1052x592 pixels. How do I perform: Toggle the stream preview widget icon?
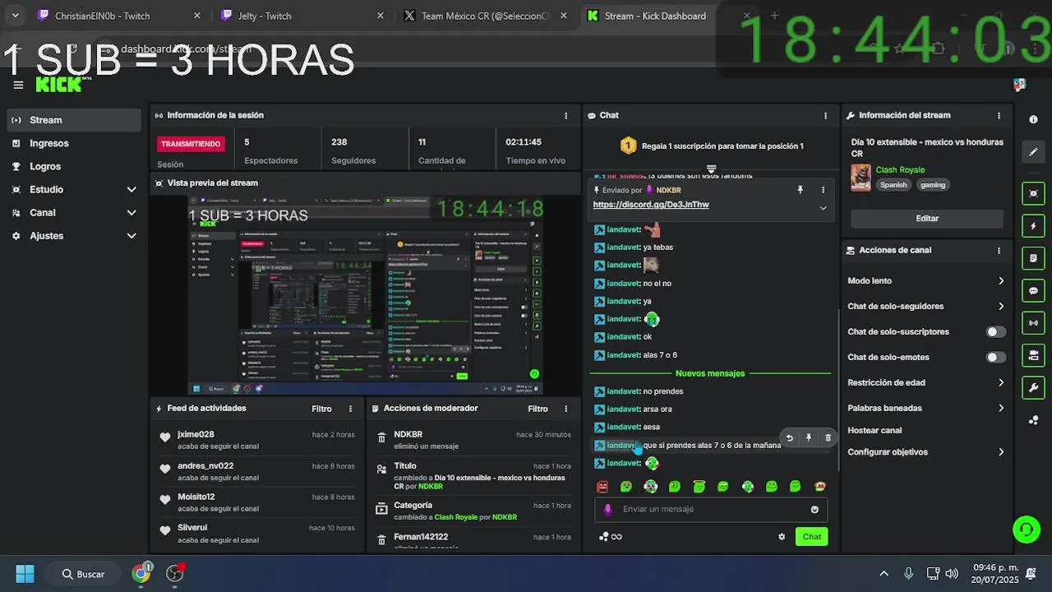pyautogui.click(x=1033, y=194)
